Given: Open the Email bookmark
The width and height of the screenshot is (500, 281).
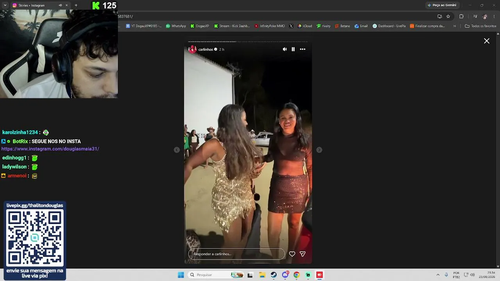Looking at the screenshot, I should tap(361, 26).
